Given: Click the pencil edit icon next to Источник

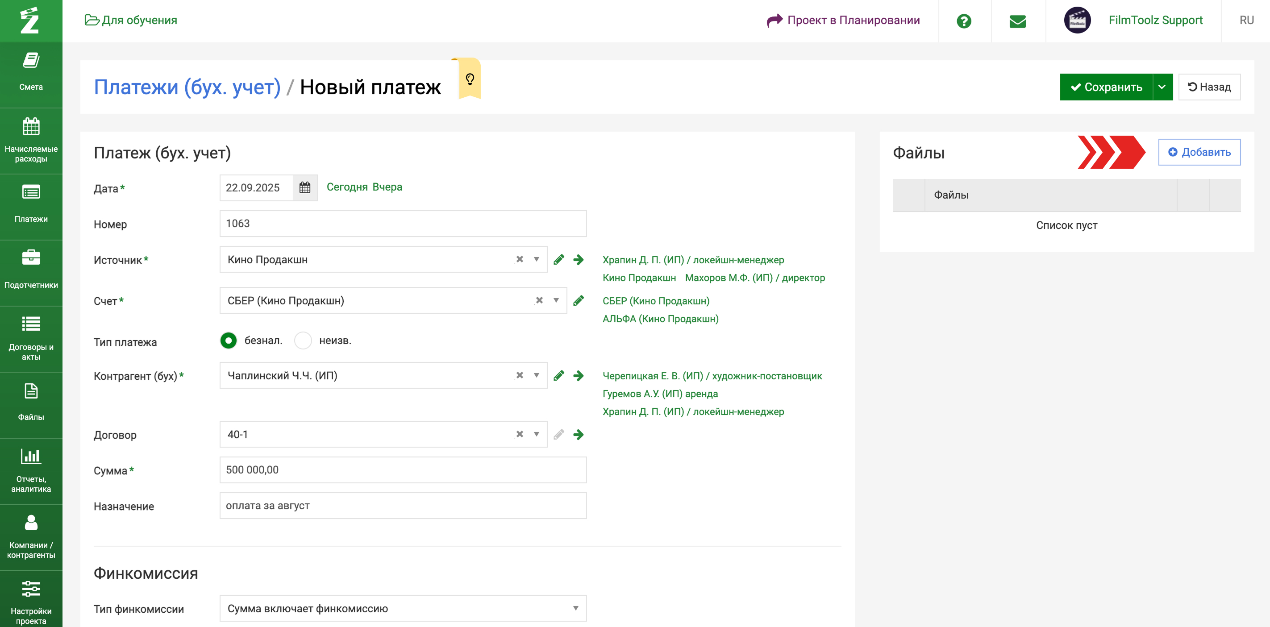Looking at the screenshot, I should click(x=558, y=260).
